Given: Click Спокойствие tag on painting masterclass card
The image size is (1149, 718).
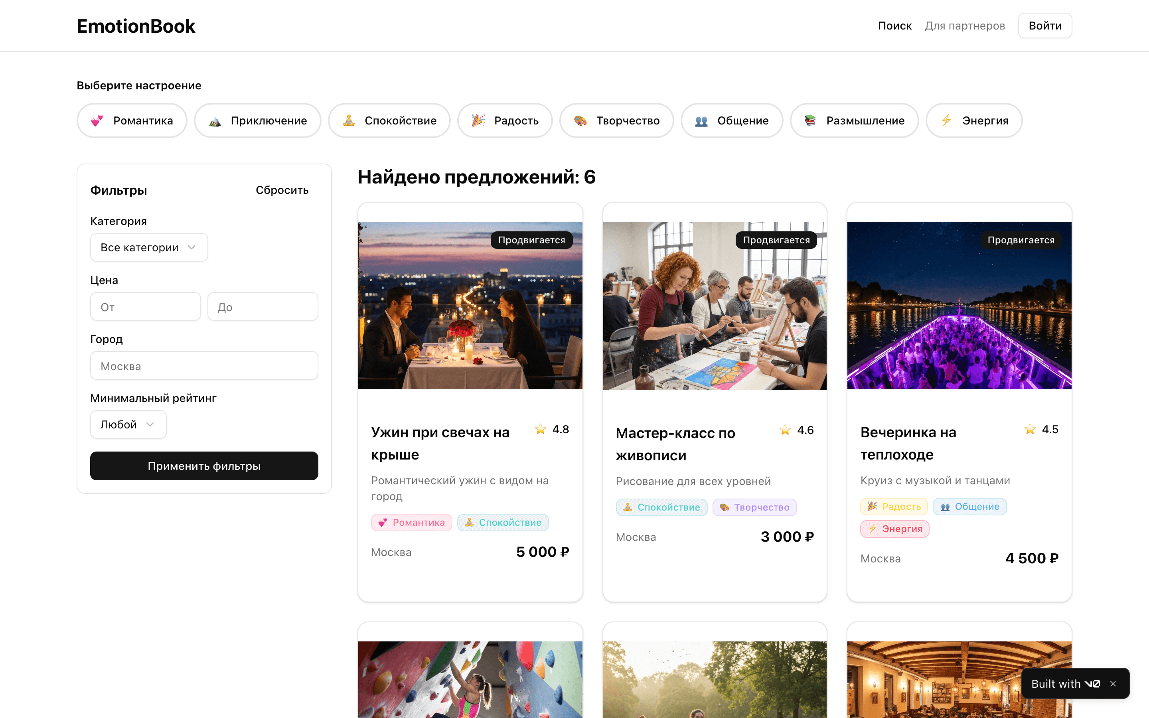Looking at the screenshot, I should point(661,507).
